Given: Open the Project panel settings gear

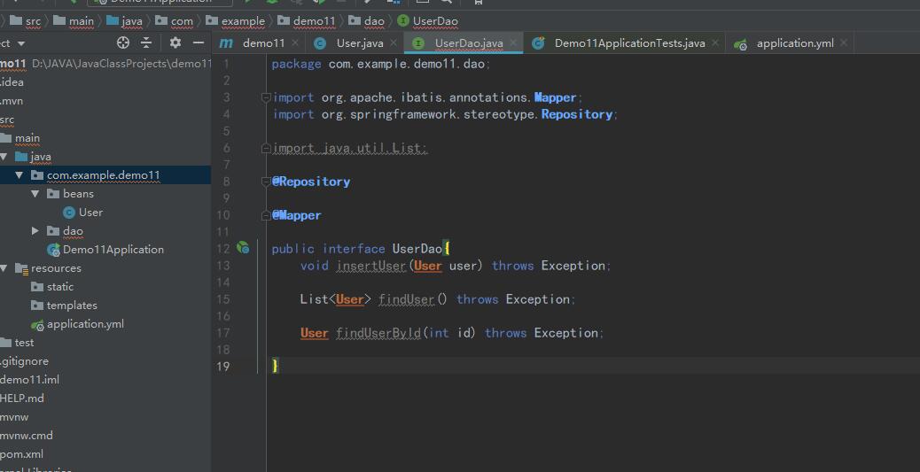Looking at the screenshot, I should (175, 43).
